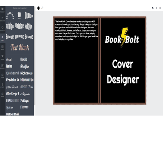Viewport: 163px width, 141px height.
Task: Select the Cover Designer text on canvas
Action: (123, 72)
